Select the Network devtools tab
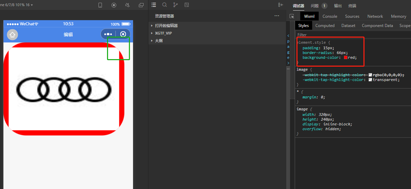Image resolution: width=411 pixels, height=189 pixels. (x=375, y=16)
